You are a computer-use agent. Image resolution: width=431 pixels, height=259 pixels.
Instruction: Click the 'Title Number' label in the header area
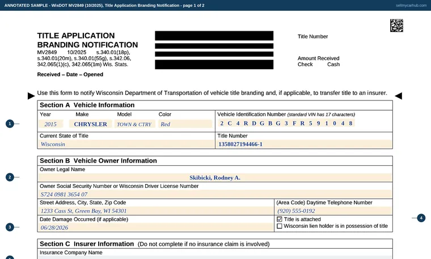coord(312,36)
